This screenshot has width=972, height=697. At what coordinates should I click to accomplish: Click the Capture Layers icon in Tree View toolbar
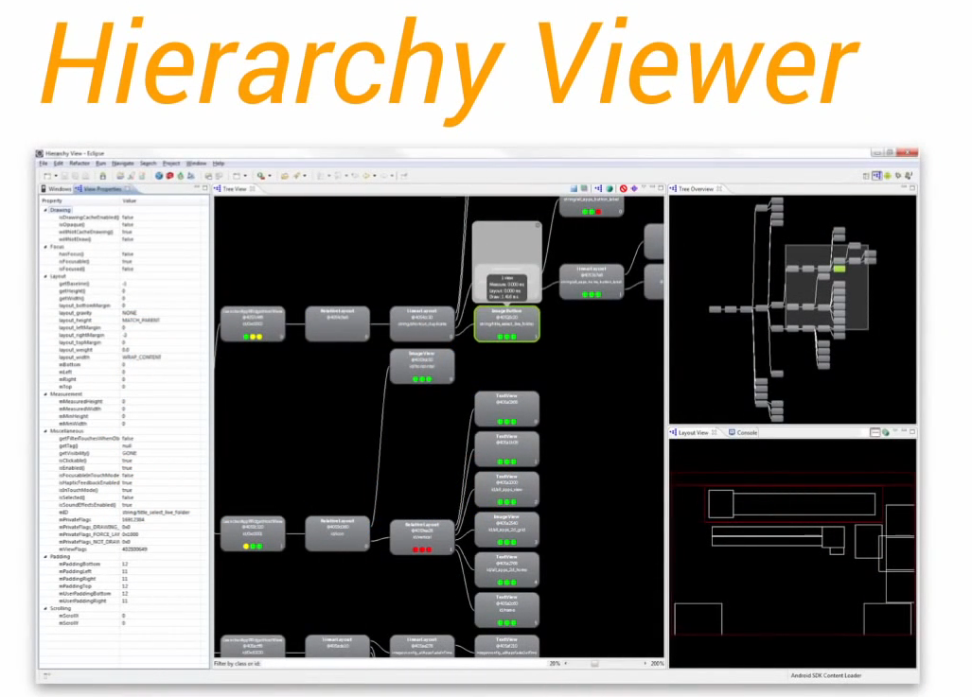pos(585,189)
